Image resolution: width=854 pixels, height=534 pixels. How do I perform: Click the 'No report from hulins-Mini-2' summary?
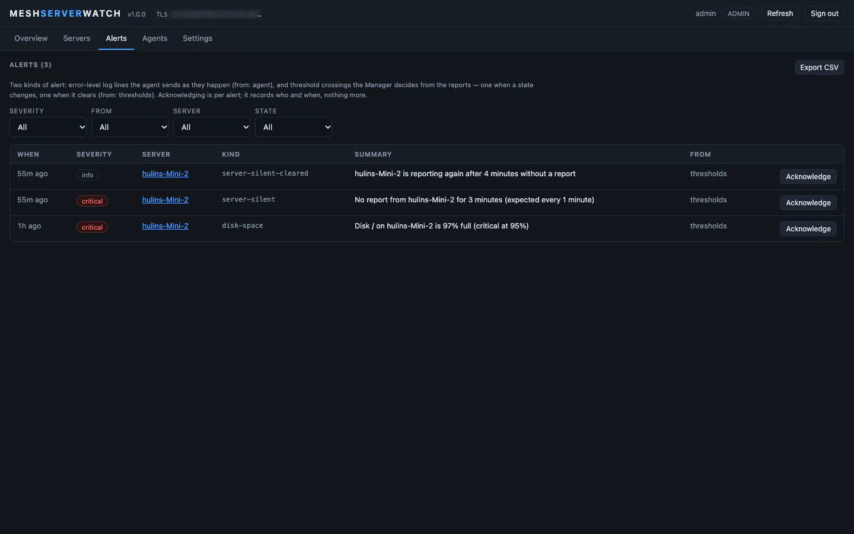[474, 200]
